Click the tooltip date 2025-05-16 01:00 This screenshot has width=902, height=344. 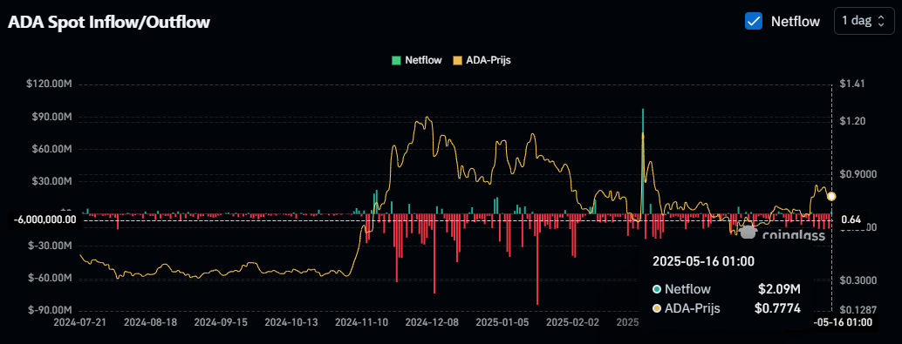point(703,261)
